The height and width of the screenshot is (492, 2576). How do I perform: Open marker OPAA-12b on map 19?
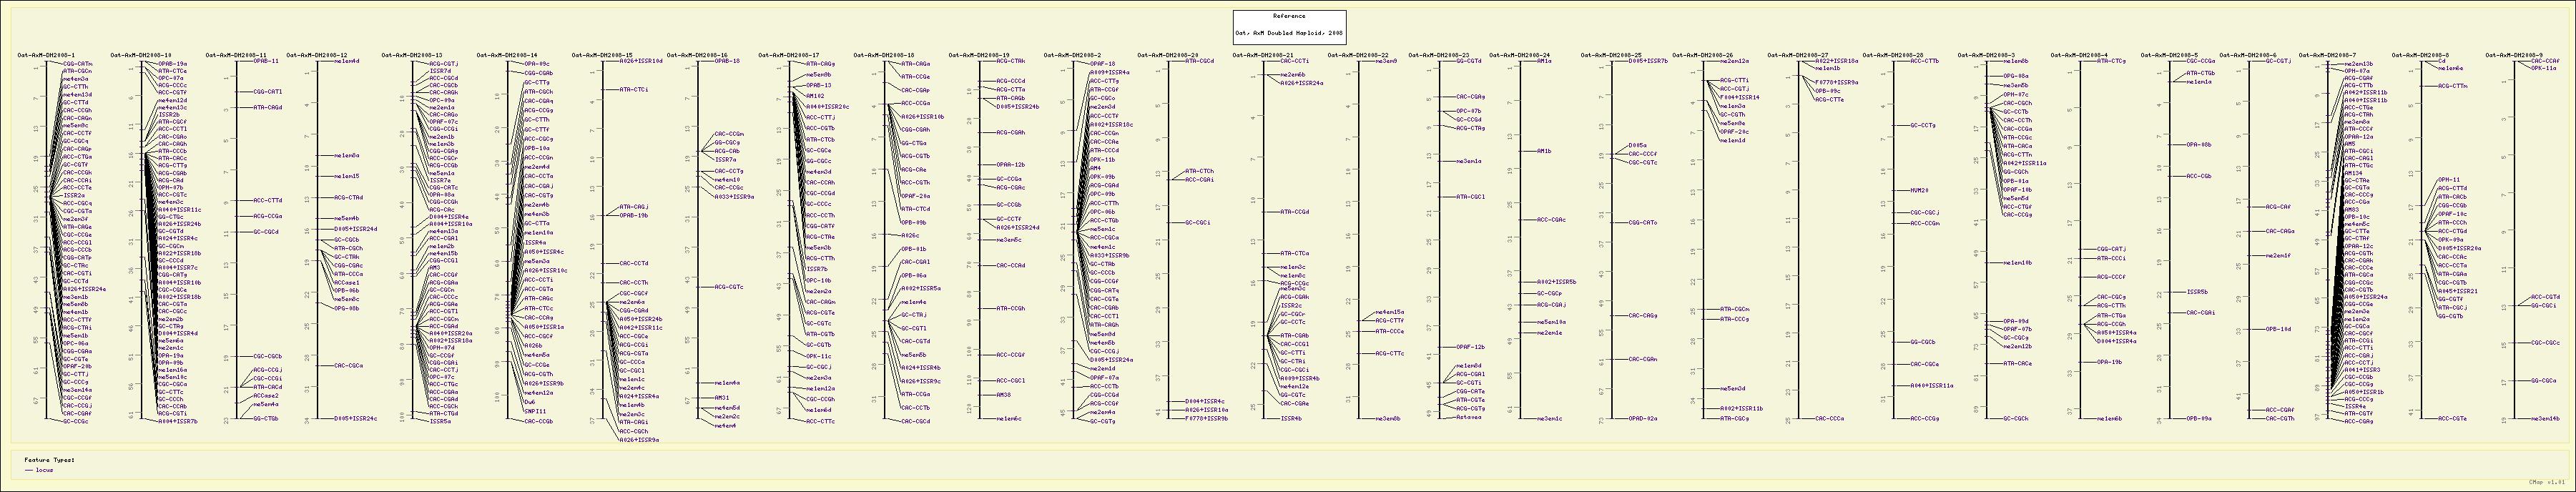click(x=1011, y=164)
